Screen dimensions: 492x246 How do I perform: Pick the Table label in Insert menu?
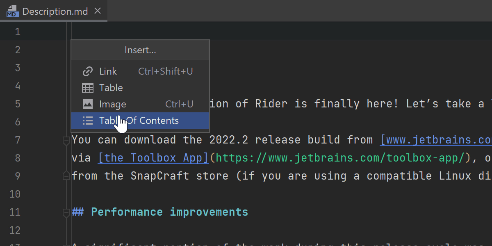(x=111, y=88)
